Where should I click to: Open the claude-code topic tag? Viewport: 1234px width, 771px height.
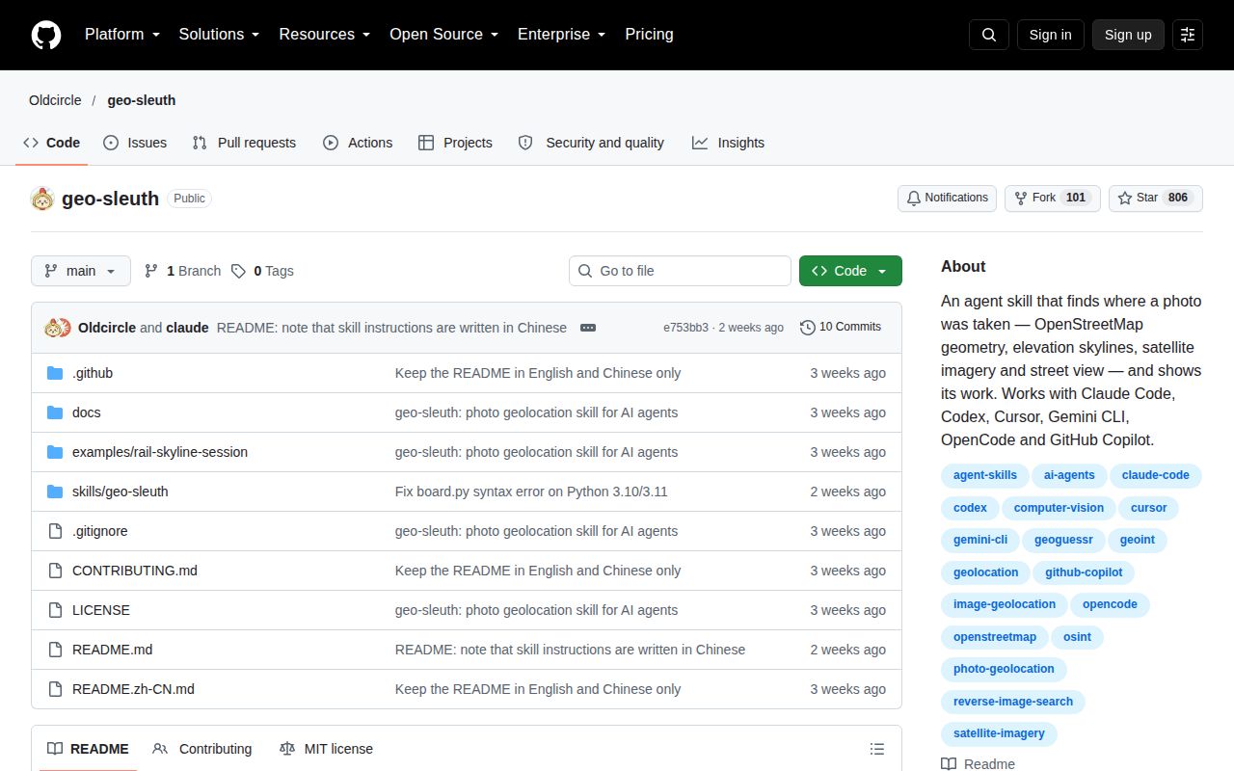1155,475
